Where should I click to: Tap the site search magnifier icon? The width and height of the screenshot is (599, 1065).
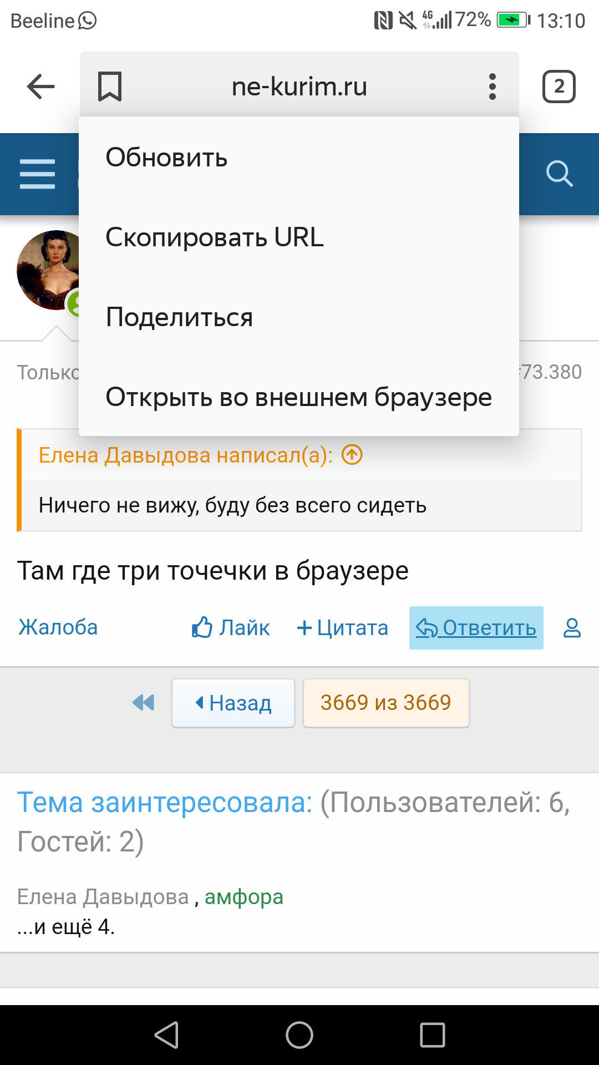pyautogui.click(x=559, y=174)
